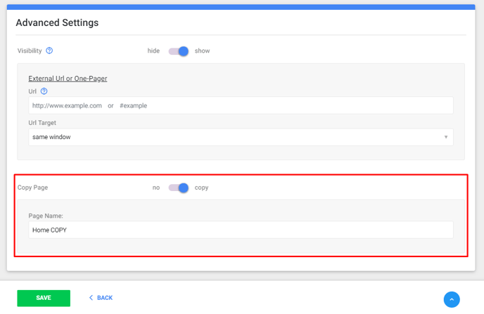The height and width of the screenshot is (314, 484).
Task: Click the left chevron beside BACK
Action: (x=91, y=298)
